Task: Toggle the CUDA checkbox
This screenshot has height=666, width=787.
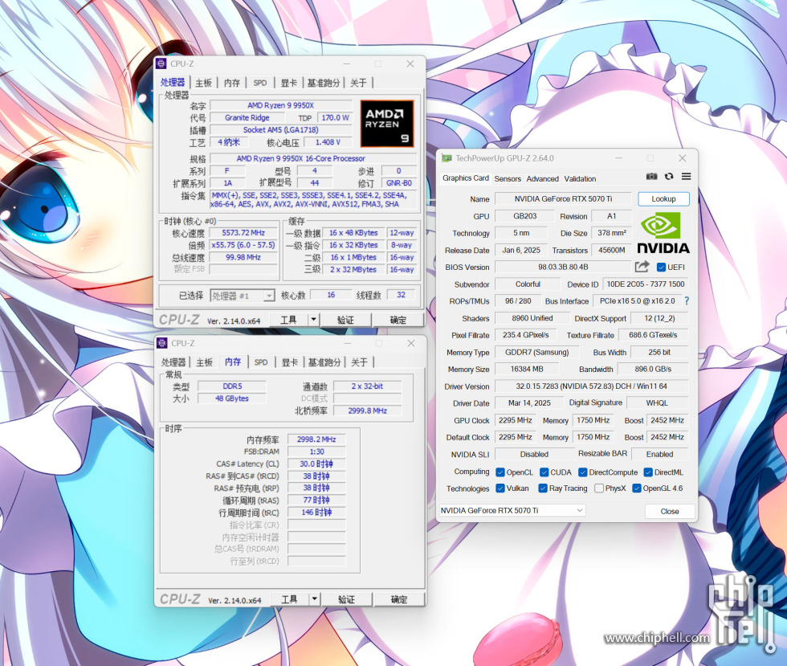Action: [x=544, y=472]
